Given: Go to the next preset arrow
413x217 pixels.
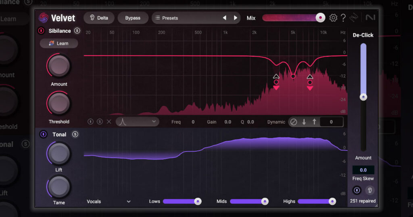Looking at the screenshot, I should pos(236,18).
